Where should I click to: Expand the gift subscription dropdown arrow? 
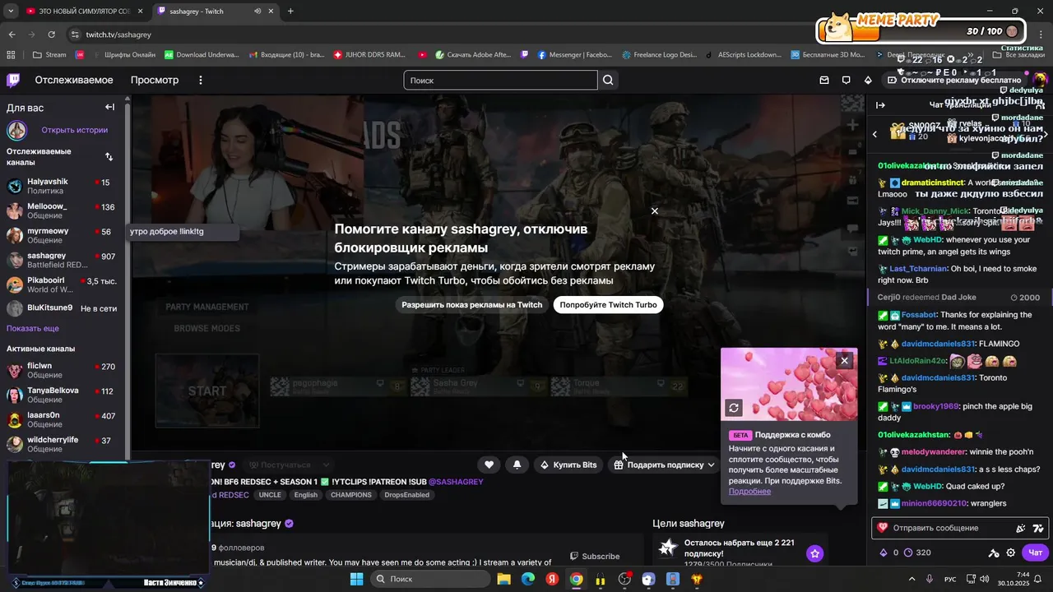711,465
